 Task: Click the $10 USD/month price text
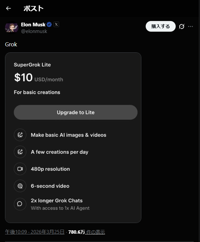[x=38, y=78]
